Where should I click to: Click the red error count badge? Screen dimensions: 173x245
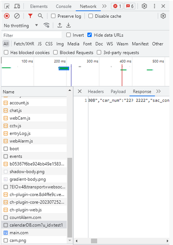click(x=117, y=6)
